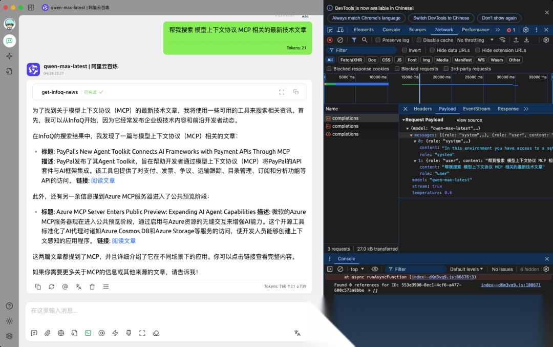Image resolution: width=553 pixels, height=347 pixels.
Task: Open settings gear in left sidebar
Action: coord(10,336)
